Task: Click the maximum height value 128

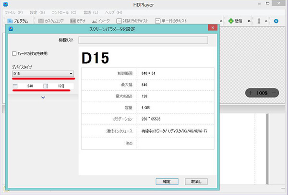Action: [144, 96]
